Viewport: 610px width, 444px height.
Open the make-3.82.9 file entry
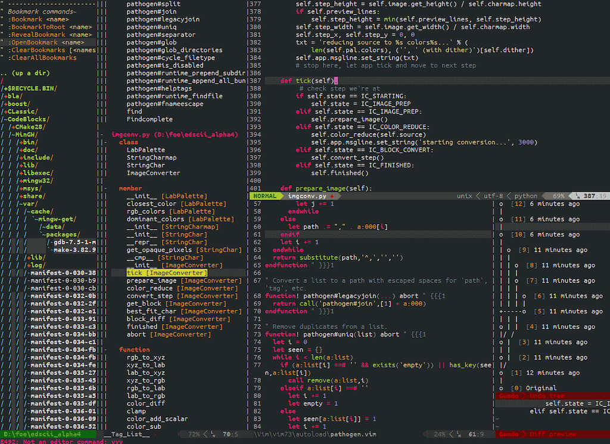(x=74, y=250)
